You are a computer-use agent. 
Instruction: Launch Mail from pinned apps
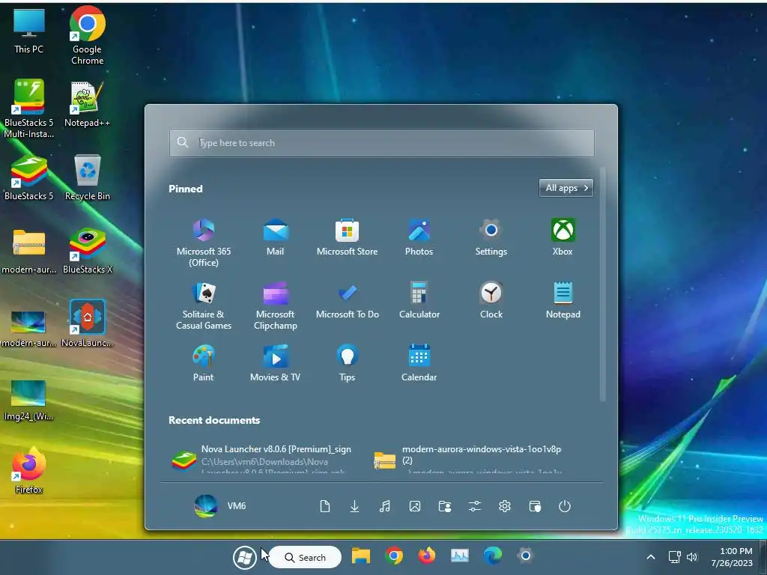pos(276,237)
